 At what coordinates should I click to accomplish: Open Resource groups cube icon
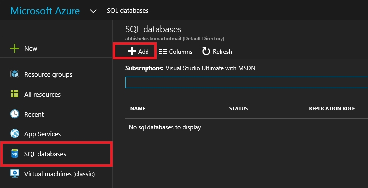tap(15, 74)
